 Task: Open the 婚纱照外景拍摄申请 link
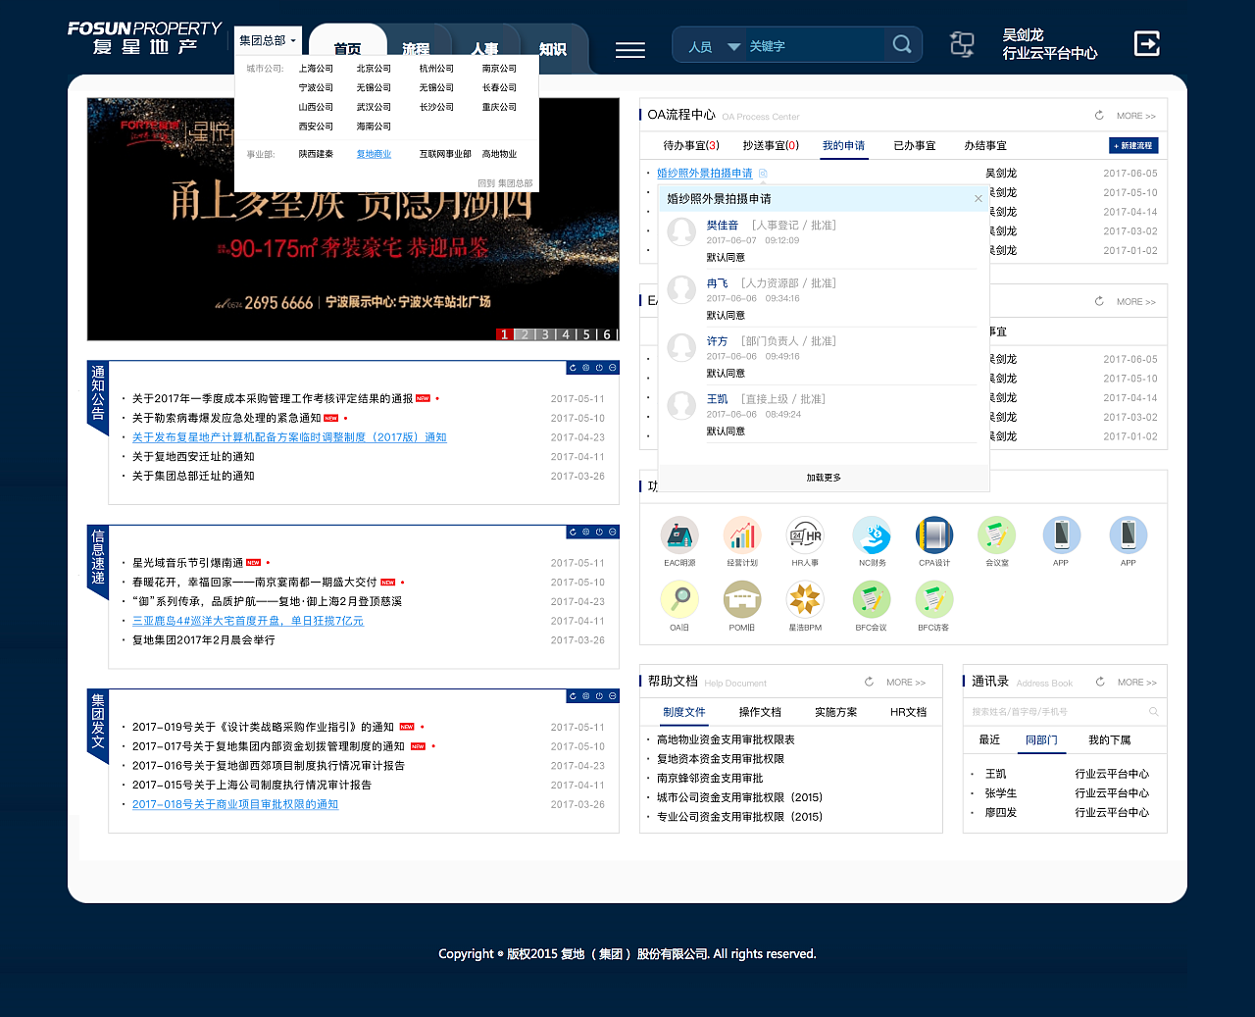(x=704, y=172)
